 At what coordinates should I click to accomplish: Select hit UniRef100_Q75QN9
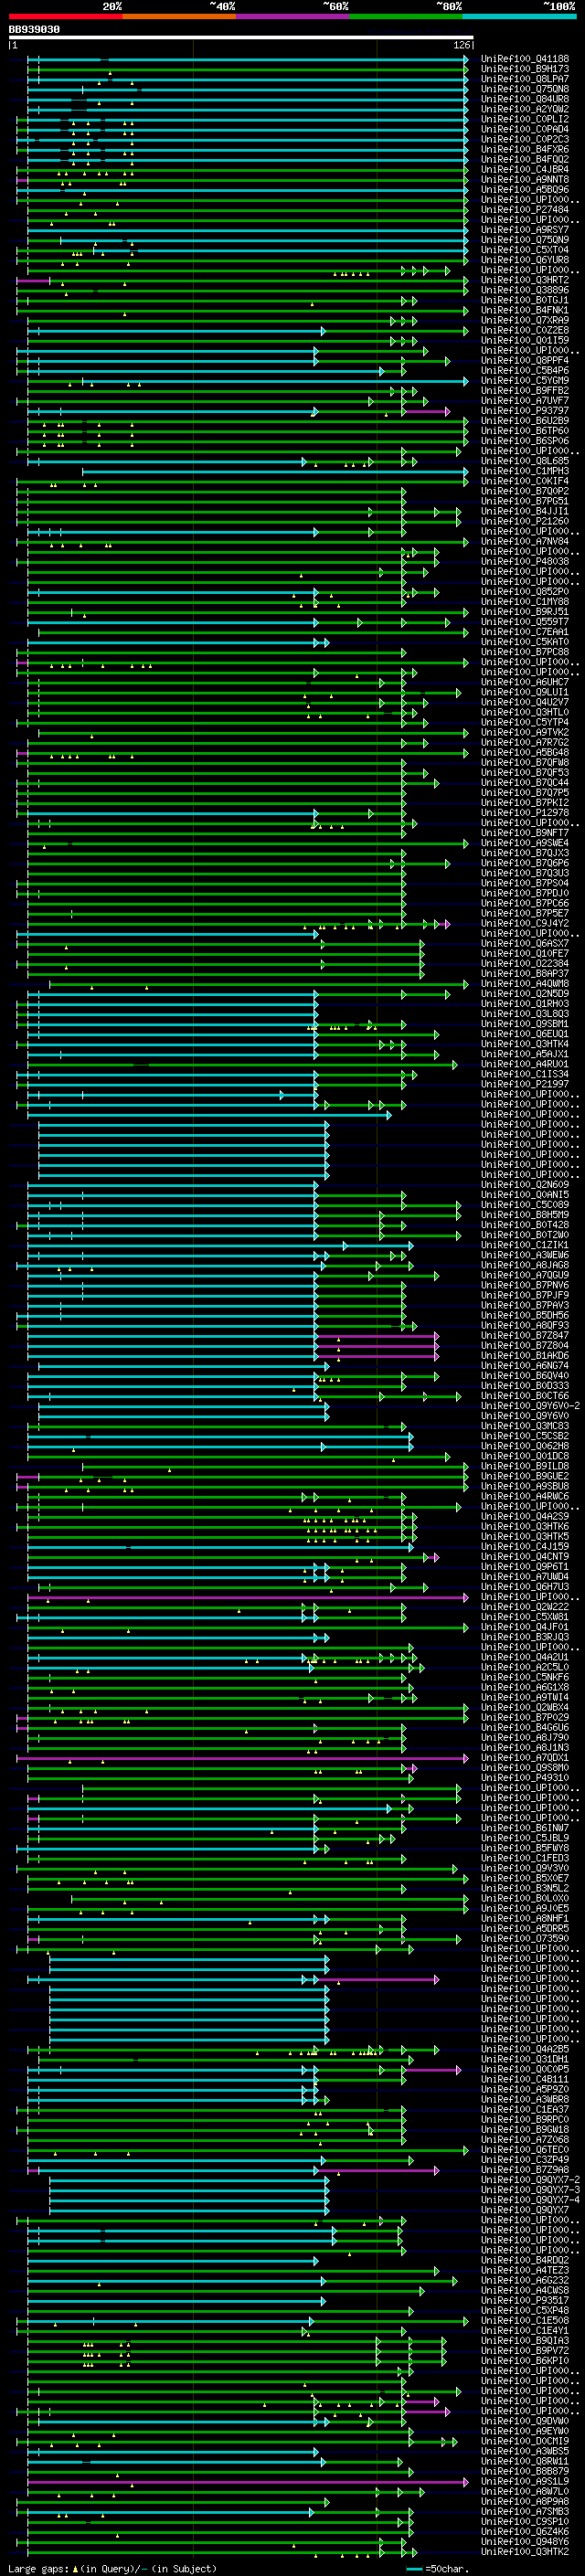525,240
